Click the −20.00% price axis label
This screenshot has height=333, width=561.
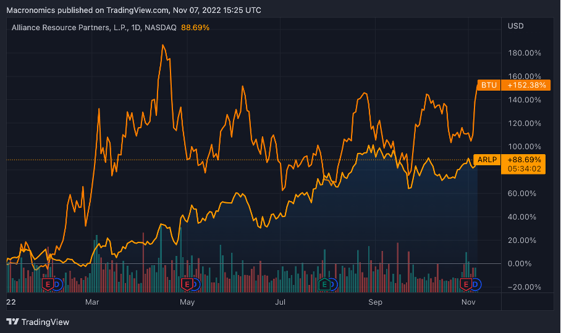[x=524, y=287]
